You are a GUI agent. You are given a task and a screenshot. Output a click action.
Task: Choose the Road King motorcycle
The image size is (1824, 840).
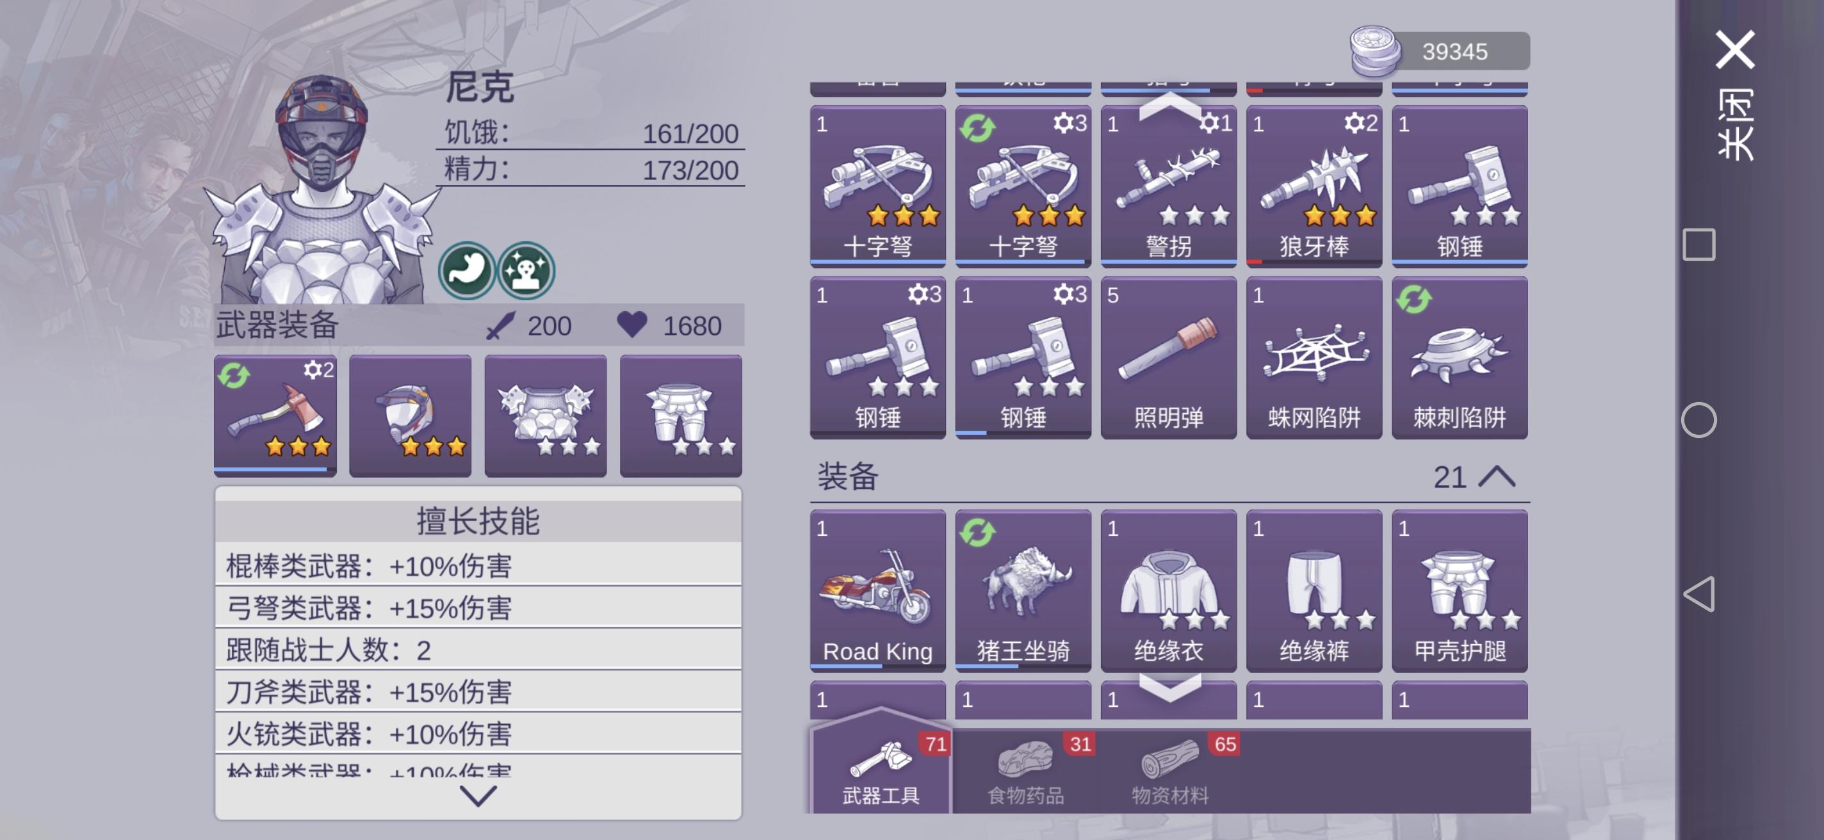tap(877, 590)
